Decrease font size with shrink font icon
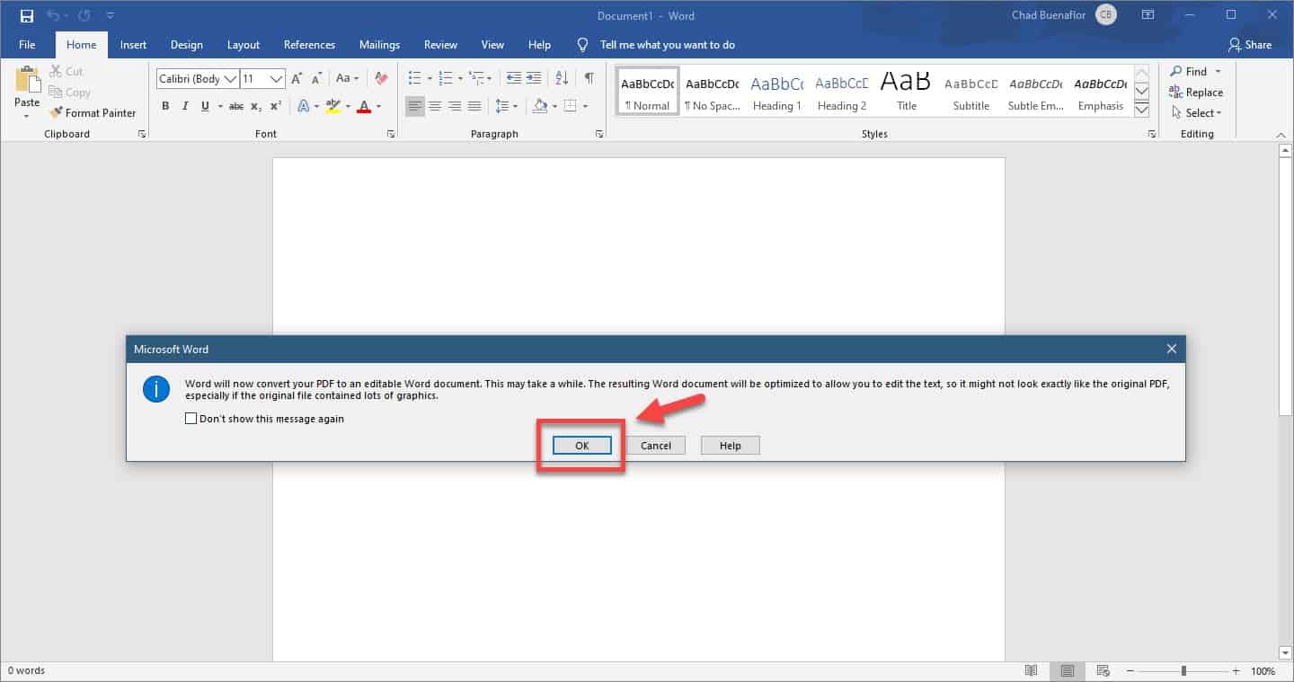The height and width of the screenshot is (682, 1294). [x=316, y=78]
